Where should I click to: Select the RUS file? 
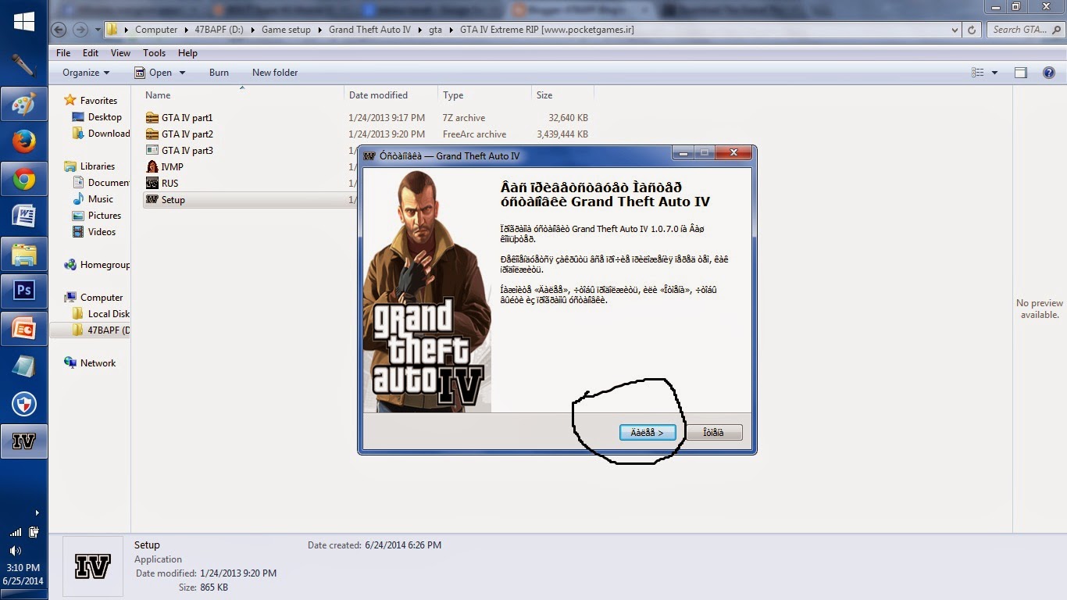coord(162,184)
